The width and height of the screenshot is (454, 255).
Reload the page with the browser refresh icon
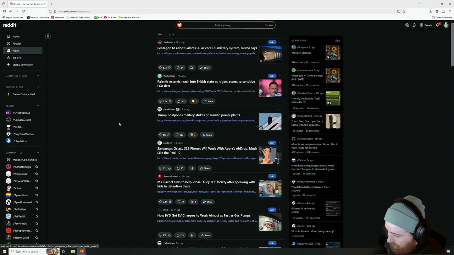23,11
